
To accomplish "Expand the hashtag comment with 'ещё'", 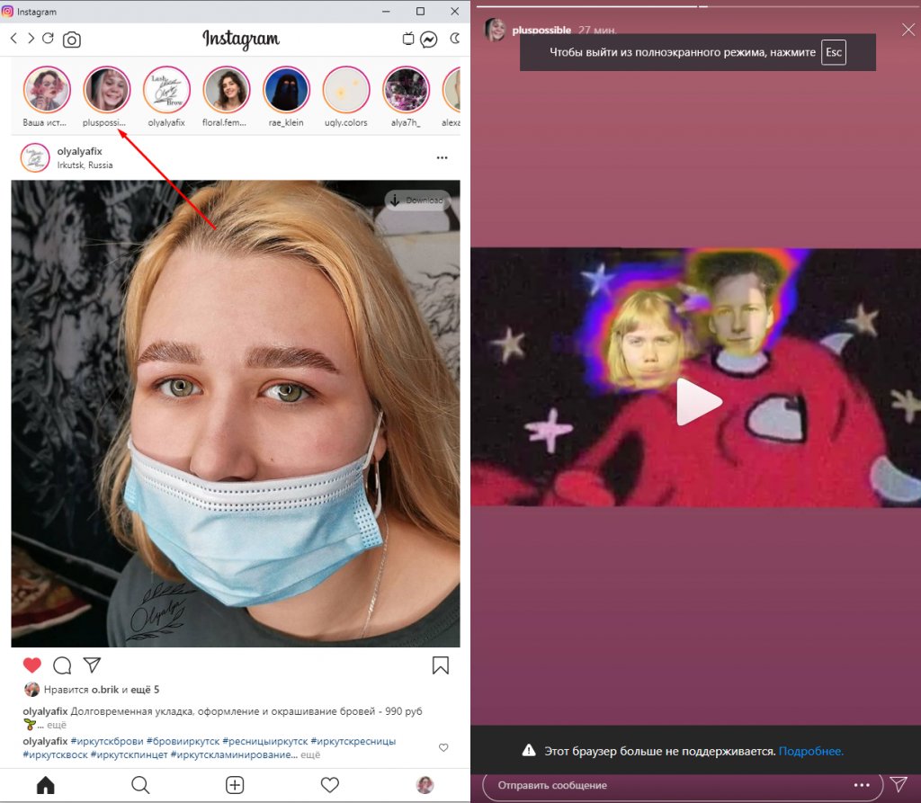I will (309, 754).
